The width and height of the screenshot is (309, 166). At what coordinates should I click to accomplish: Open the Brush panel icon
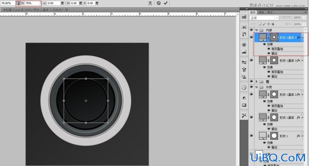[244, 69]
